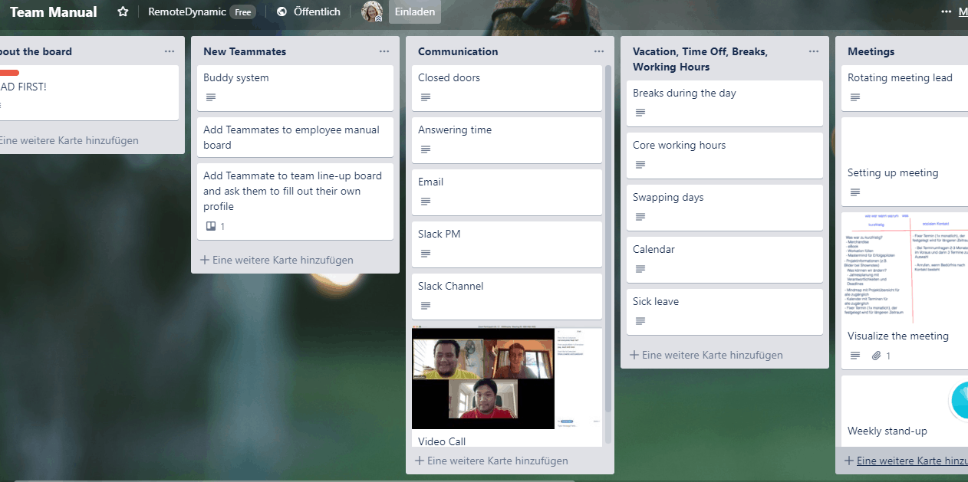This screenshot has height=482, width=968.
Task: Click the description icon on Breaks during the day
Action: coord(640,112)
